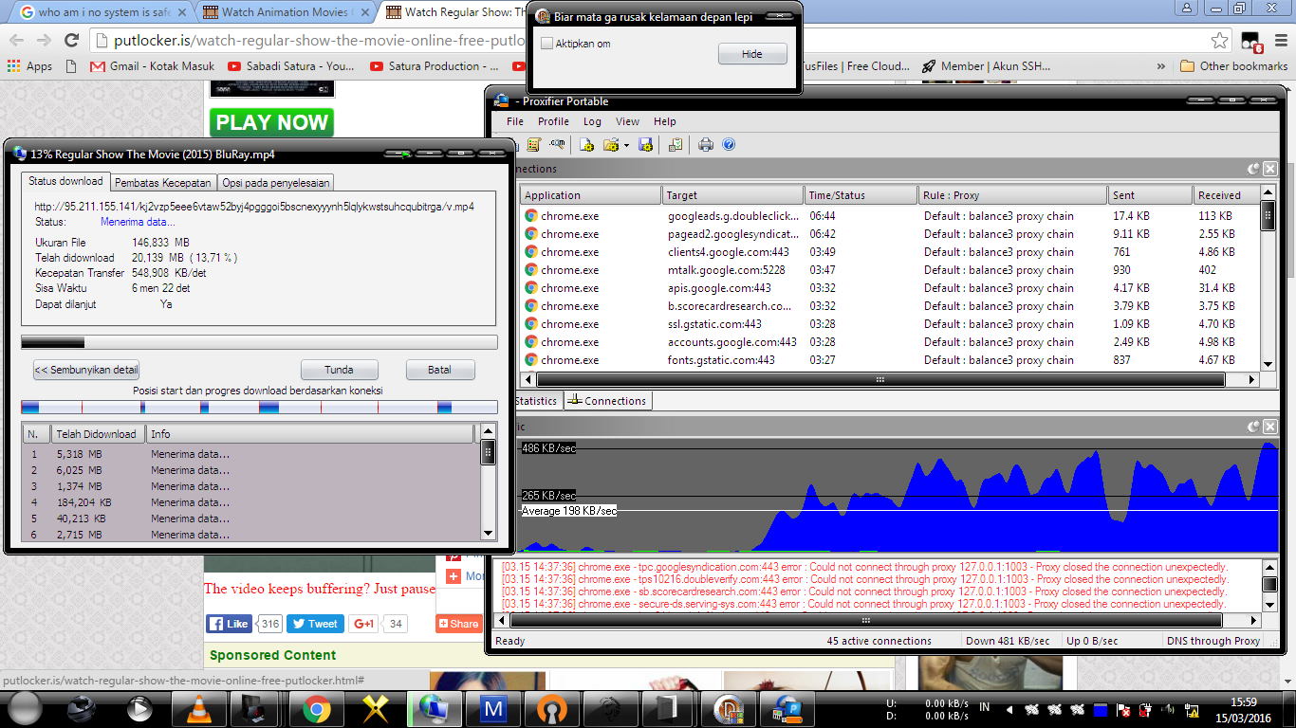Bookmark this page with the star icon
The height and width of the screenshot is (728, 1296).
1220,40
